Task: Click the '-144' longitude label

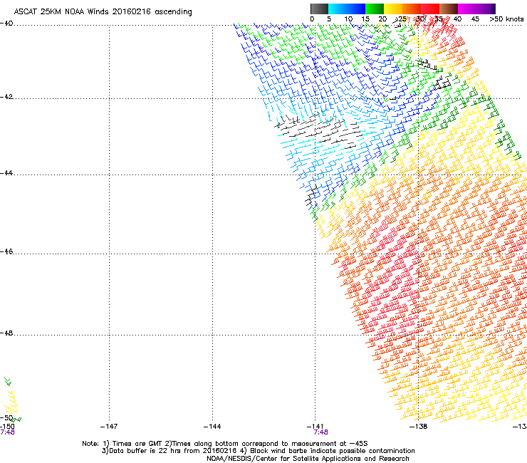Action: tap(212, 427)
